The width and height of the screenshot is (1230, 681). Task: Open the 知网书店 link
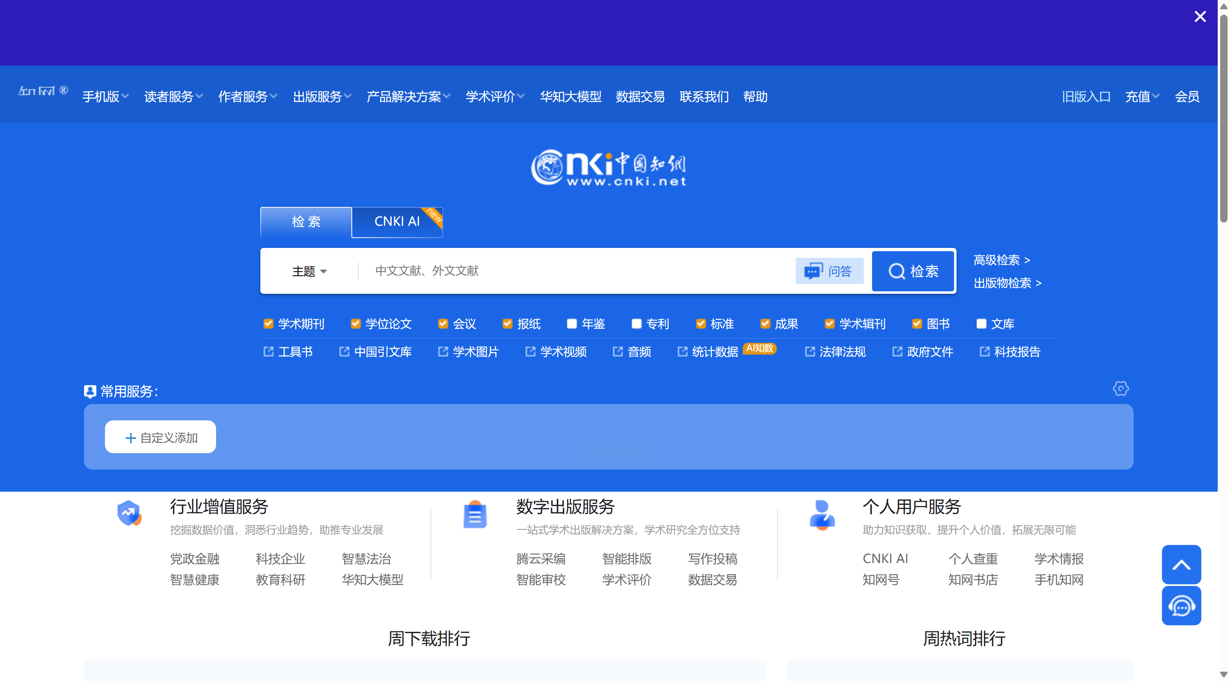973,580
